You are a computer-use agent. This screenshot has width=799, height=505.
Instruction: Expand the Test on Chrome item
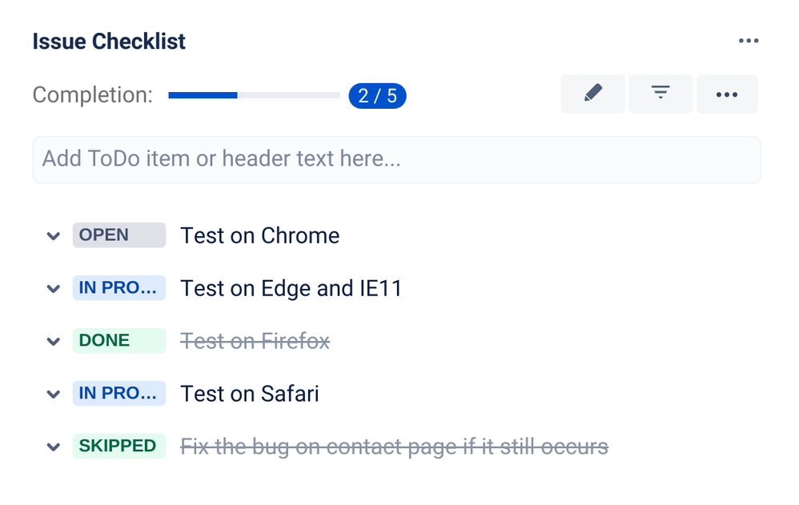[x=53, y=235]
